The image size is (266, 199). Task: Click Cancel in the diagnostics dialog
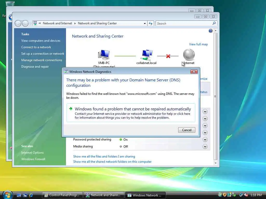tap(187, 130)
